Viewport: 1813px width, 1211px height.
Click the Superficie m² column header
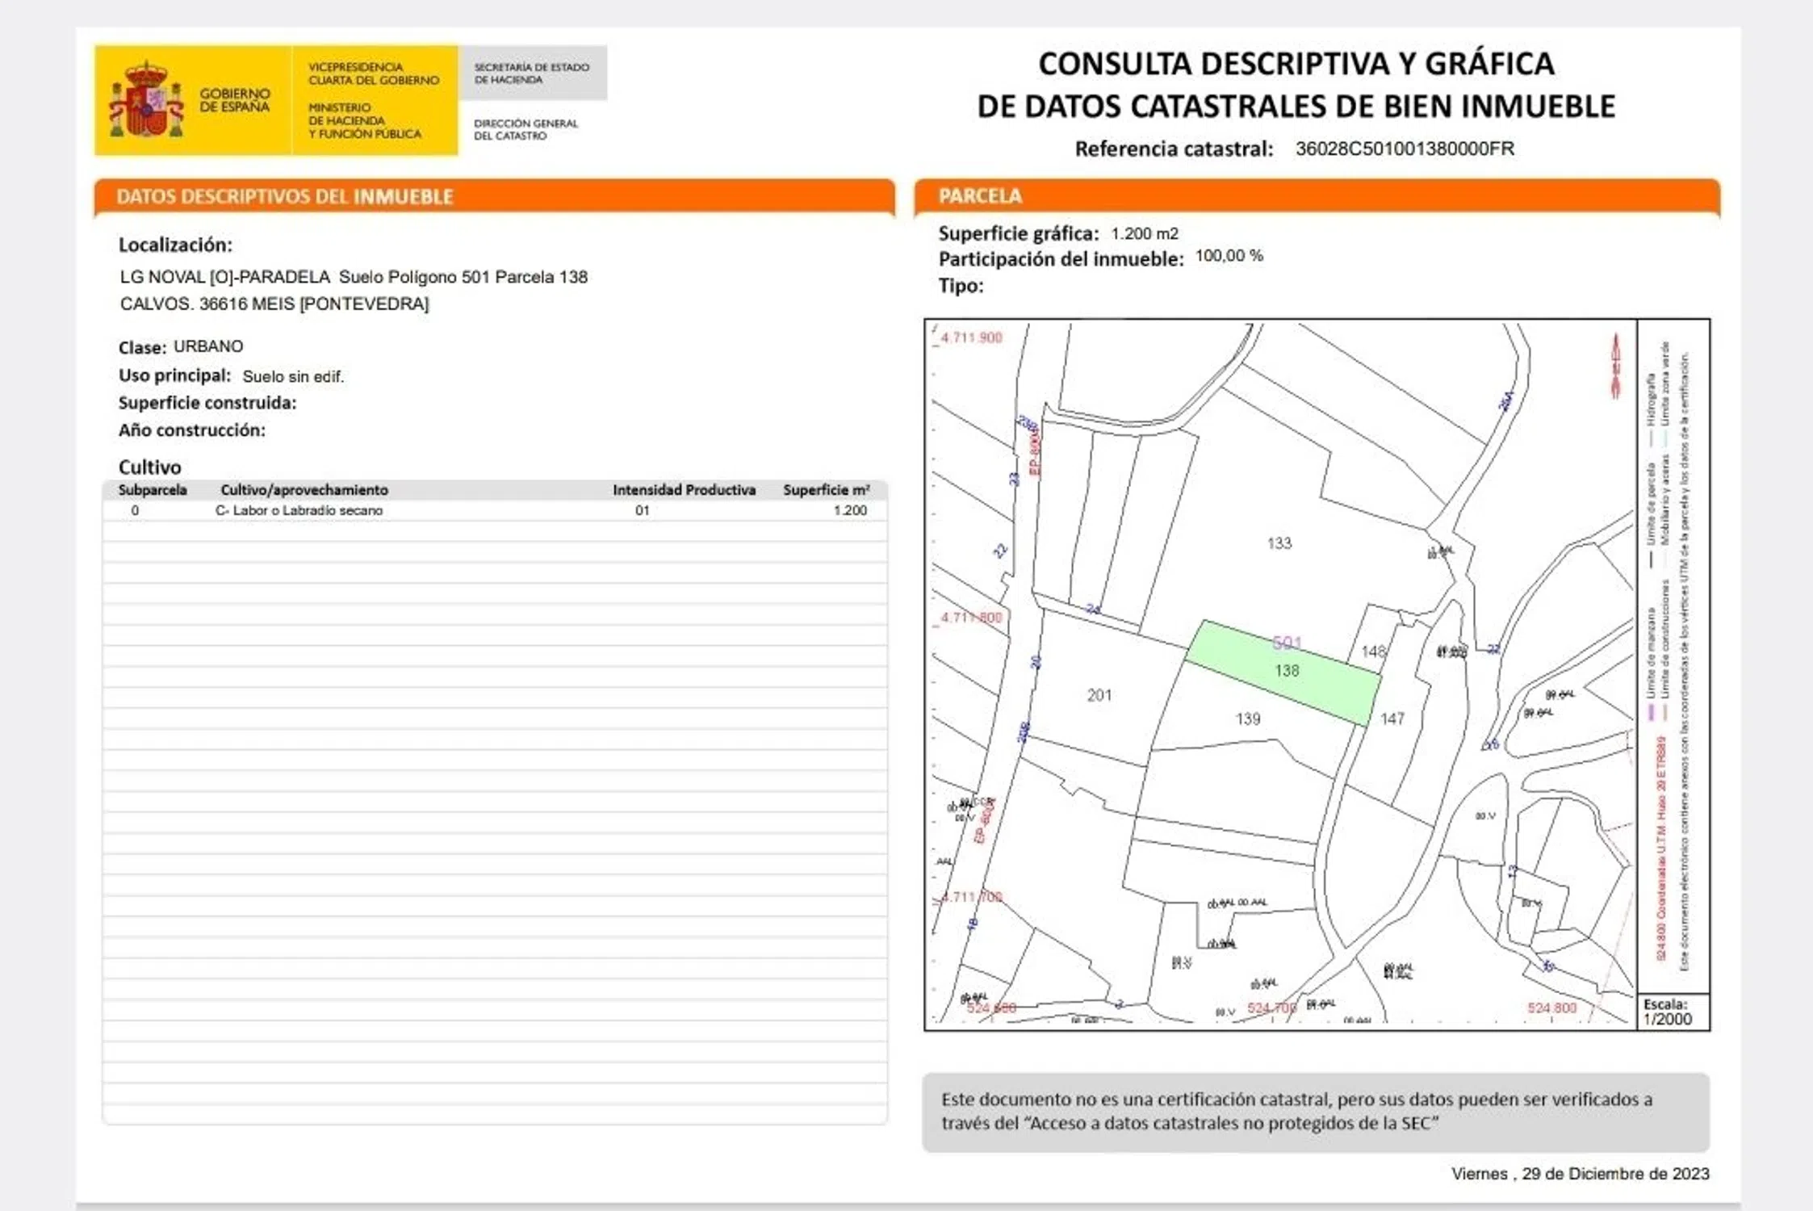click(826, 490)
